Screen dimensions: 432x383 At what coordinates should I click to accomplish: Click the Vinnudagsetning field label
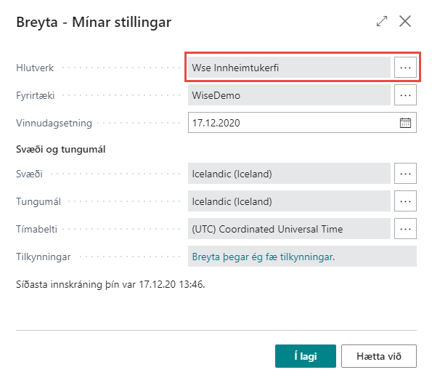[54, 123]
